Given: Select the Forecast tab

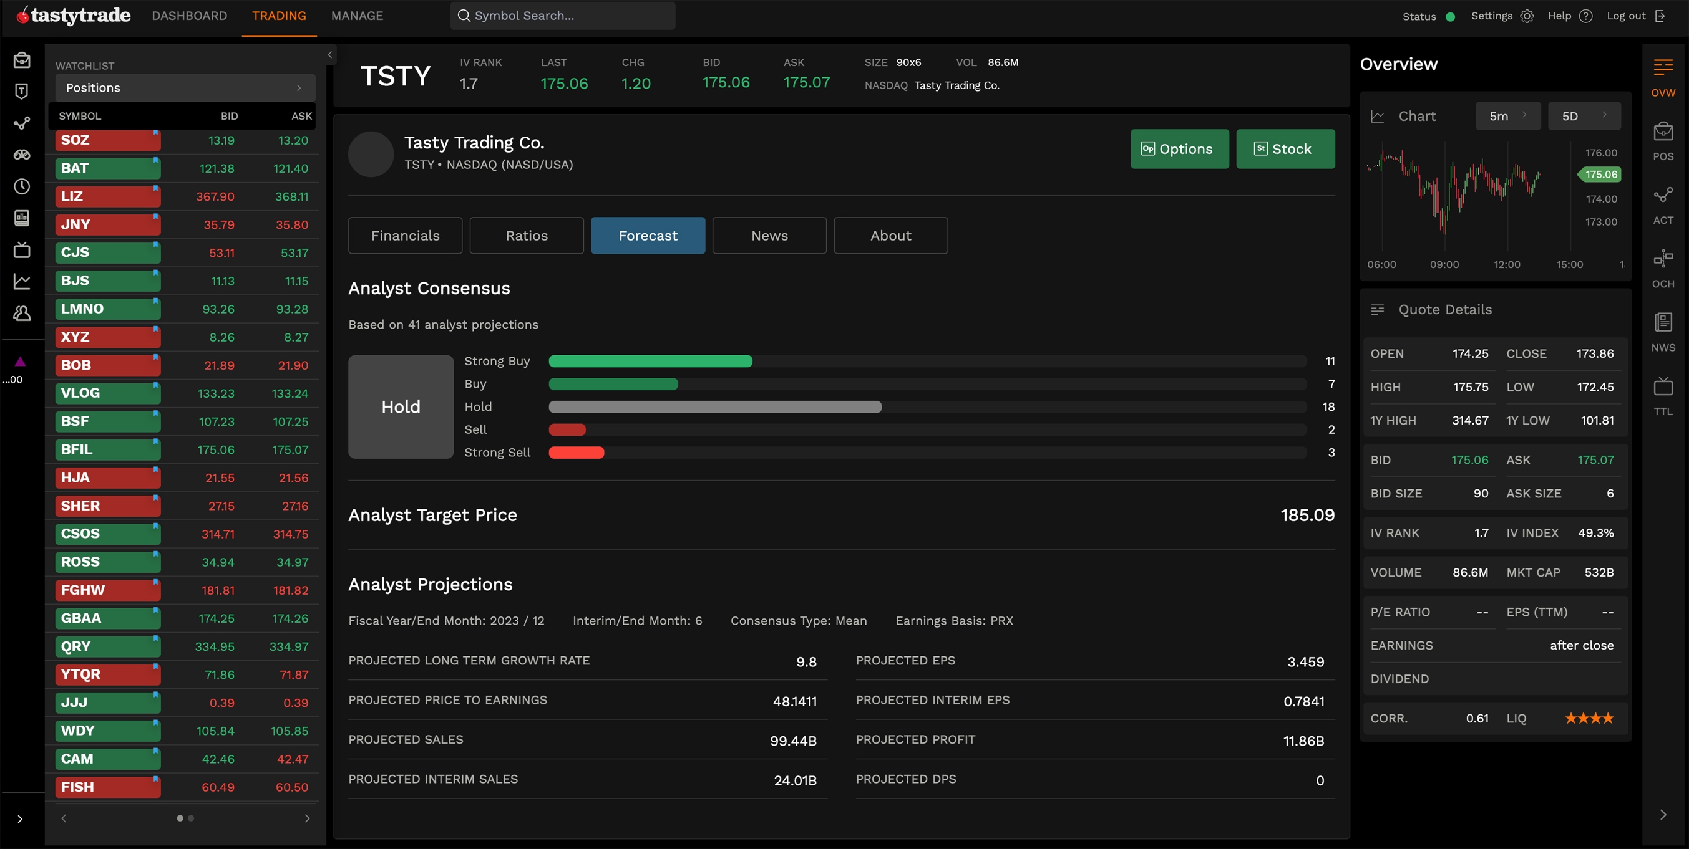Looking at the screenshot, I should point(648,235).
